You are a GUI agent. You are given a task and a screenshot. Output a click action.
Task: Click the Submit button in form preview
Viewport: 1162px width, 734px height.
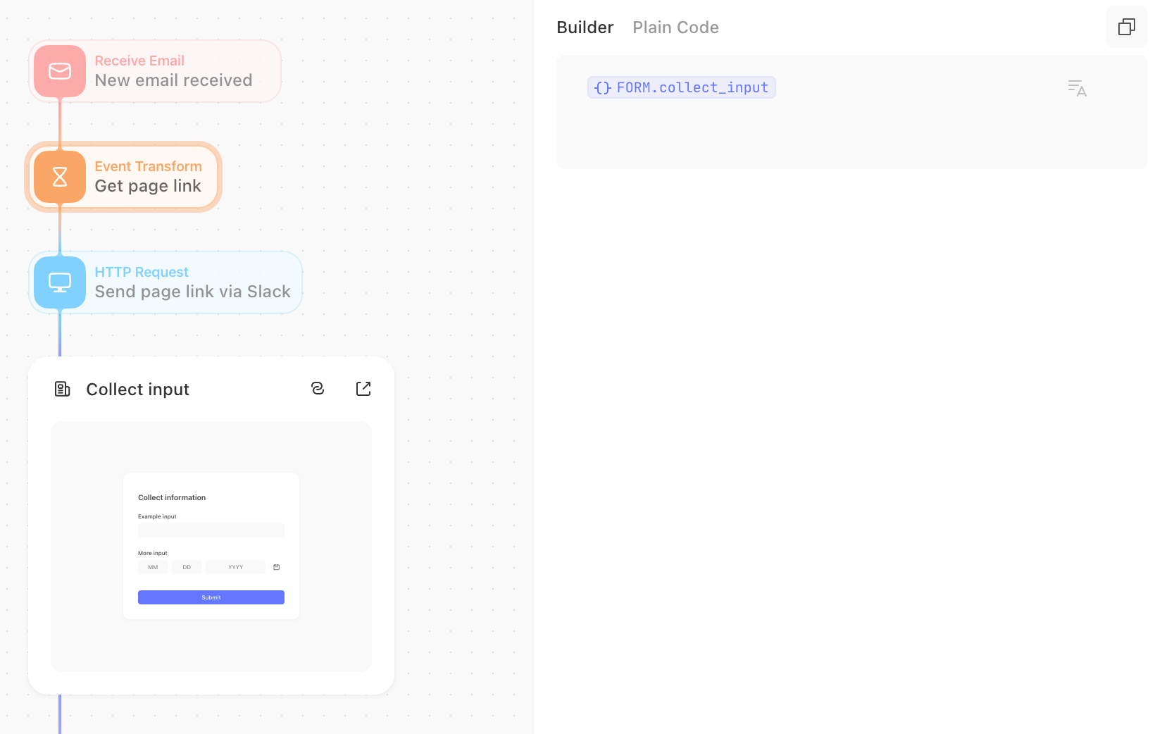coord(211,597)
